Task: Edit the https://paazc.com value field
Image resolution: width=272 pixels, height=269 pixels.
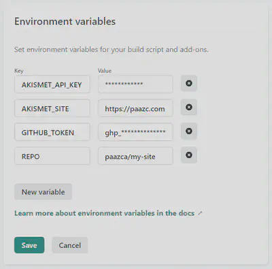Action: tap(135, 108)
